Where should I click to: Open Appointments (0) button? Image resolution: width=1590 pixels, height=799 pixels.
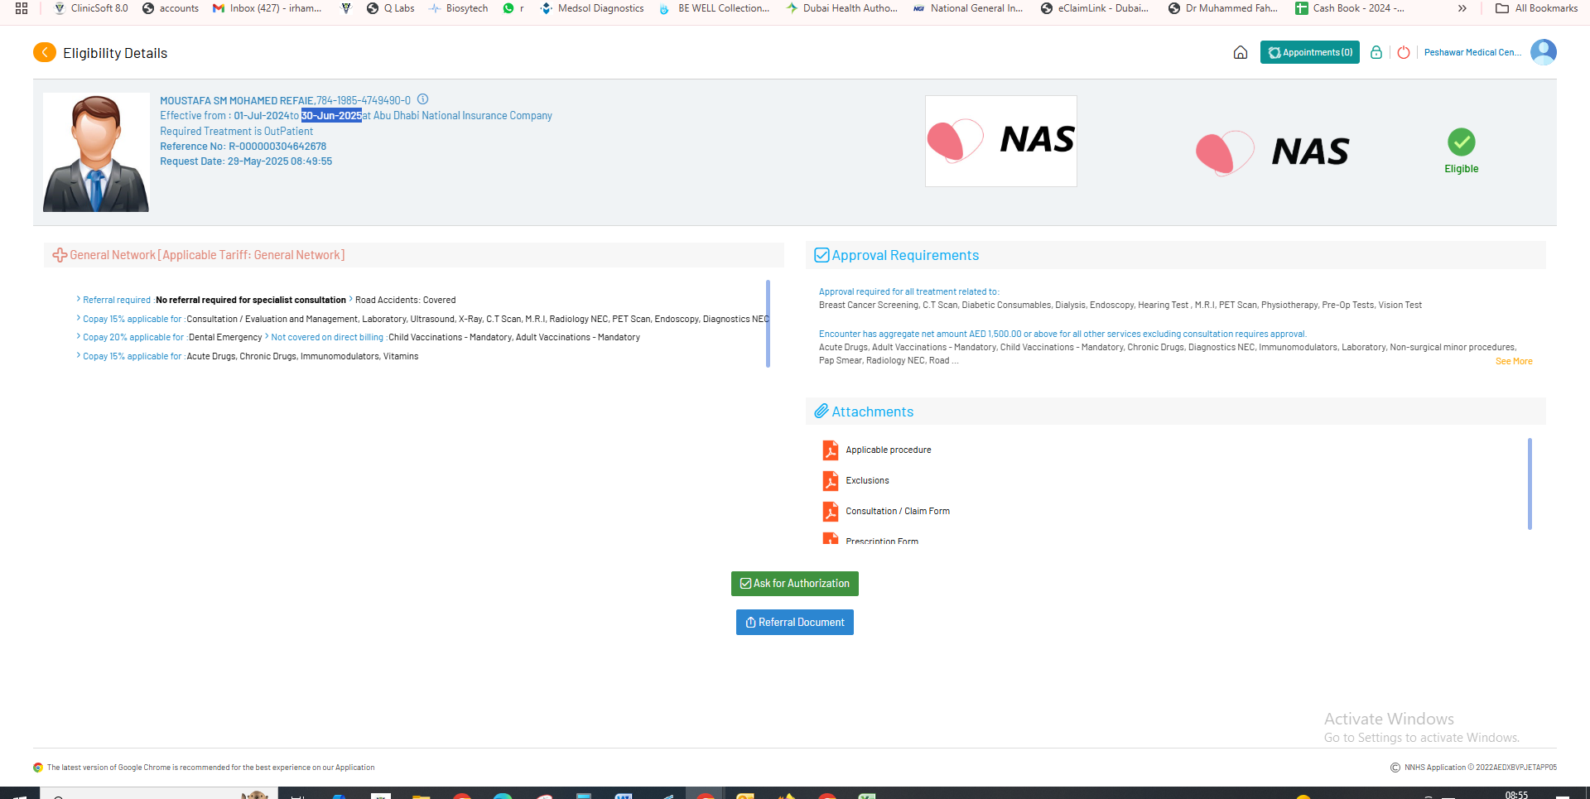pos(1310,52)
